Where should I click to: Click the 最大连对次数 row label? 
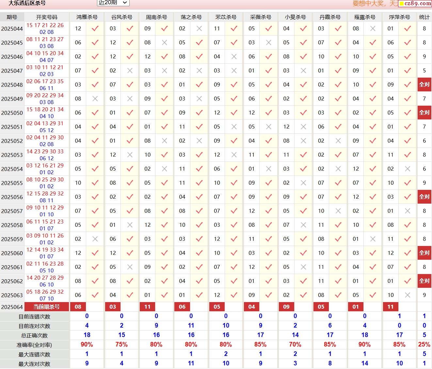tap(34, 364)
